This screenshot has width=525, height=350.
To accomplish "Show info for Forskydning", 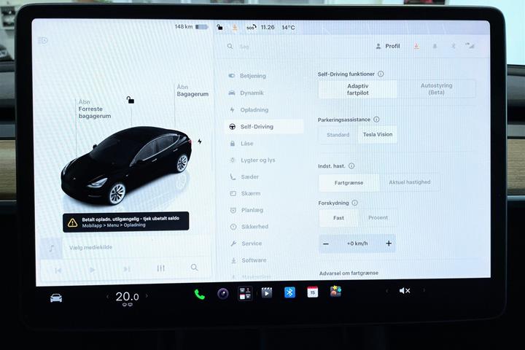I will tap(355, 203).
